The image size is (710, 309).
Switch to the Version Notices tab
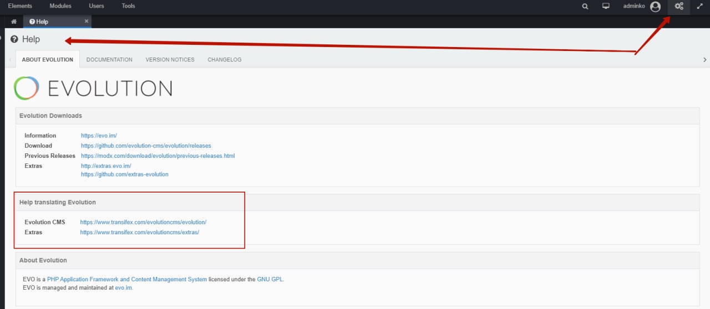pos(170,59)
